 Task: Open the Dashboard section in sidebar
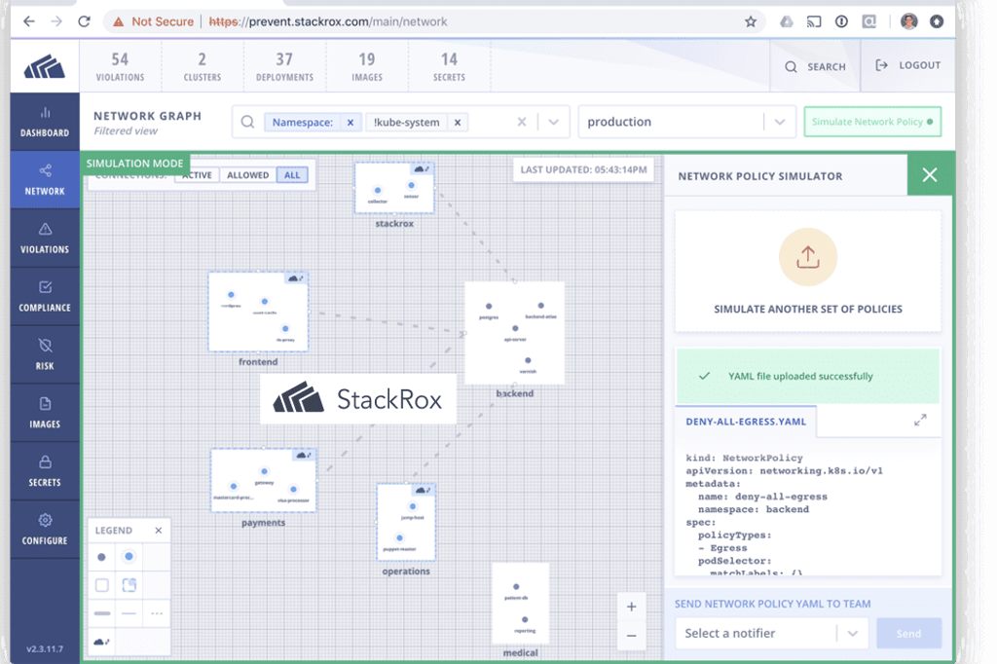click(45, 122)
